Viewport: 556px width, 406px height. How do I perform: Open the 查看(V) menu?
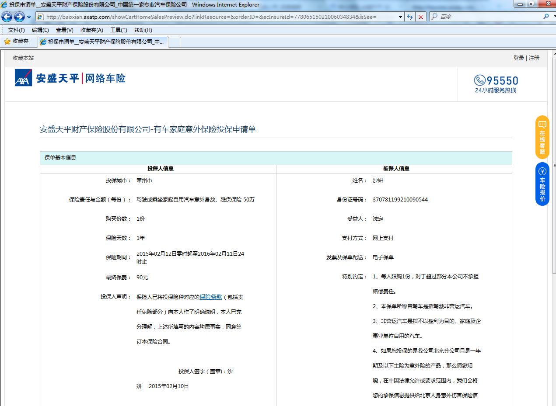coord(64,30)
